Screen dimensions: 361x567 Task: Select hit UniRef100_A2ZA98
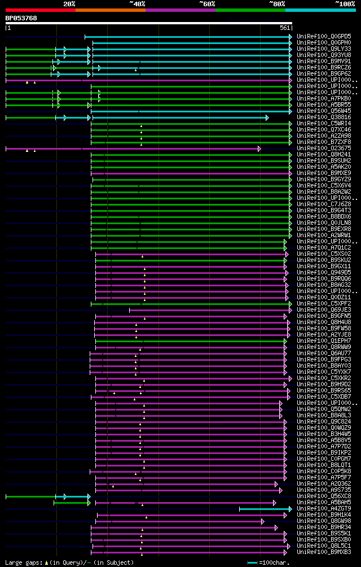[x=324, y=136]
